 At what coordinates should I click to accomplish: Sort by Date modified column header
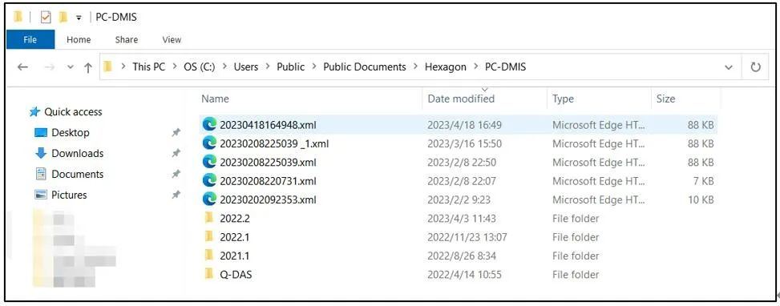[461, 99]
